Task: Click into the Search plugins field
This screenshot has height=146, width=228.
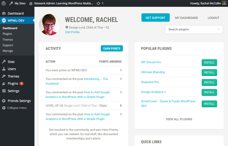Action: click(x=194, y=29)
